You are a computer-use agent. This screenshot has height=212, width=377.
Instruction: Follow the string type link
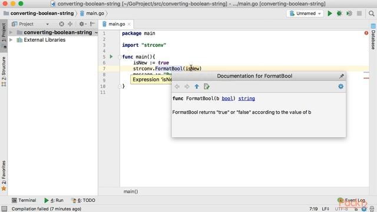[246, 98]
